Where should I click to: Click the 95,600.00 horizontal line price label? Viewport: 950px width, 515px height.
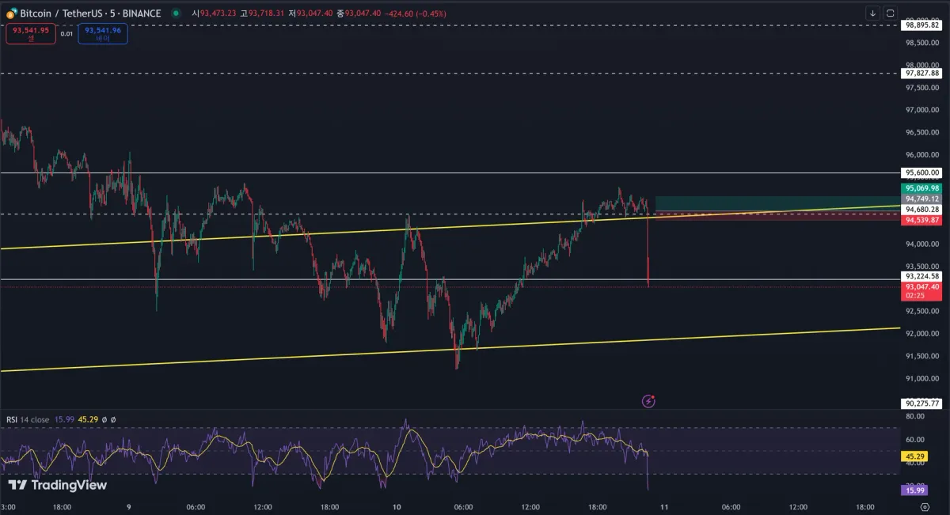922,172
